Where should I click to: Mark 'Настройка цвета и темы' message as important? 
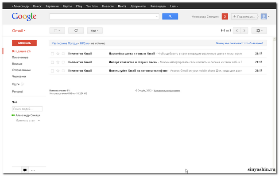[x=63, y=54]
